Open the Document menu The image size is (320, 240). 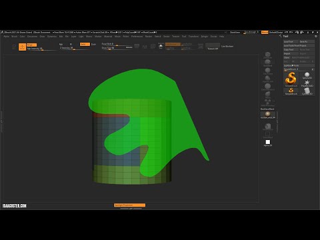(x=32, y=36)
